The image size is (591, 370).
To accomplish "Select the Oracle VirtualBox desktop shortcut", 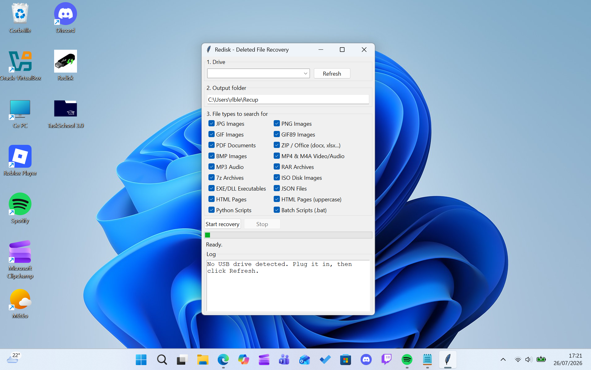I will (x=20, y=65).
